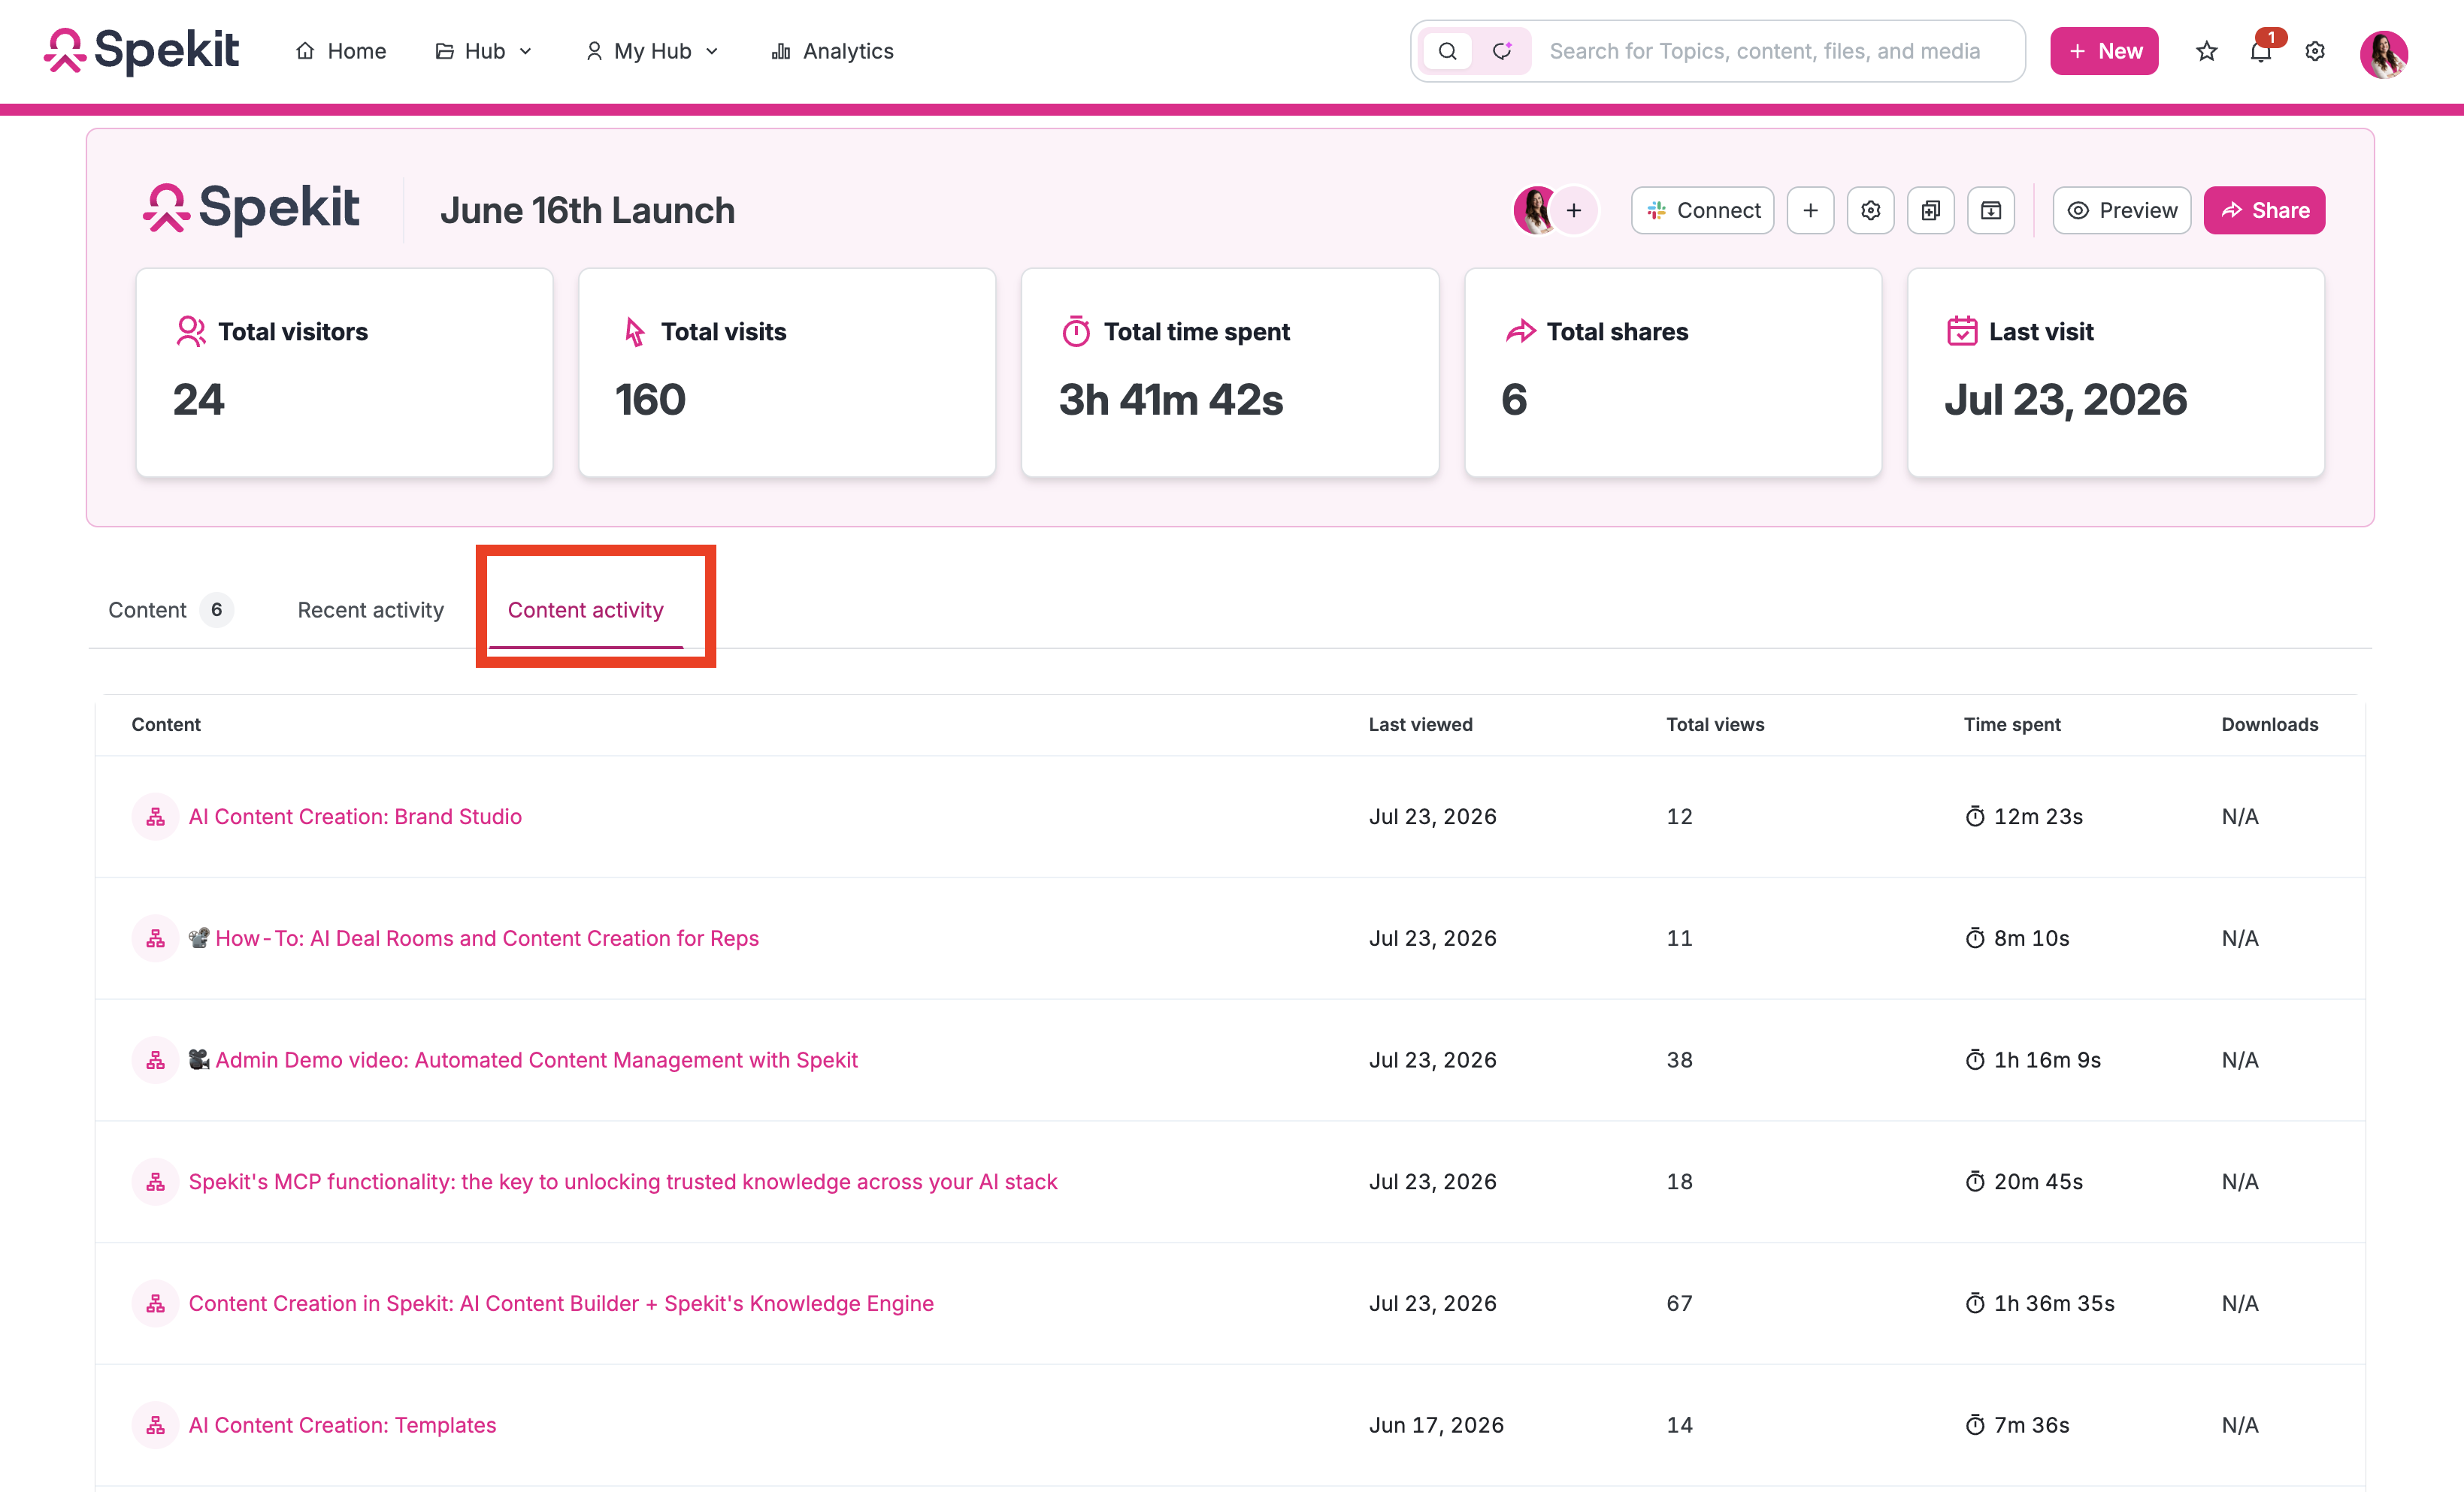The width and height of the screenshot is (2464, 1492).
Task: Click the stopwatch icon next to 1h 16m 9s
Action: [1975, 1059]
